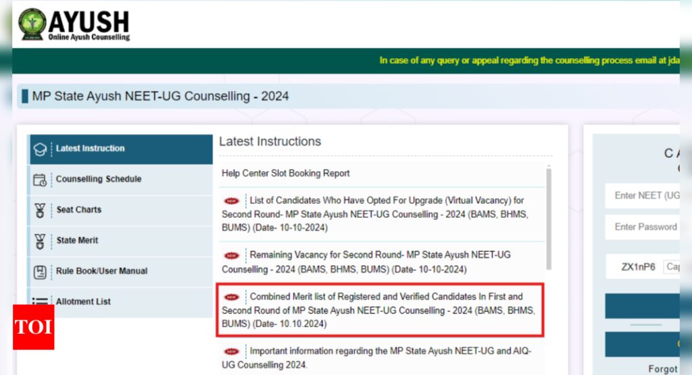Open the Help Center Slot Booking Report link
Viewport: 692px width, 375px height.
point(286,173)
